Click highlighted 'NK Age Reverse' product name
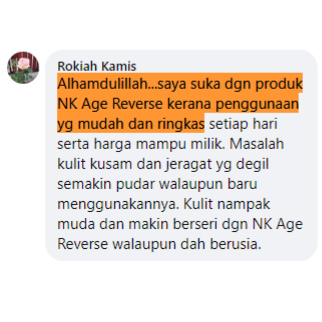 [110, 103]
